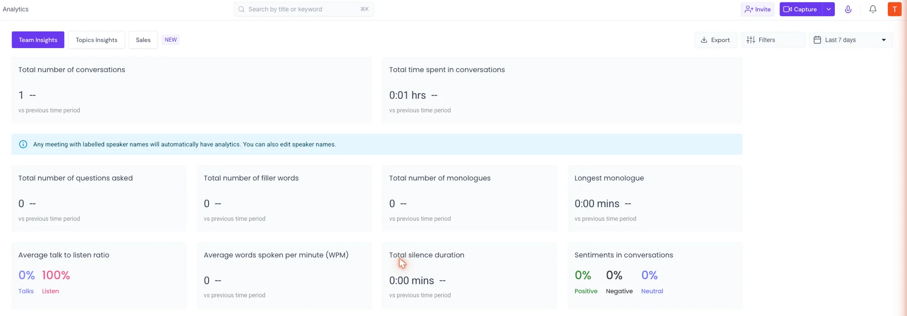Image resolution: width=907 pixels, height=316 pixels.
Task: Click the Neutral sentiment label
Action: tap(652, 291)
